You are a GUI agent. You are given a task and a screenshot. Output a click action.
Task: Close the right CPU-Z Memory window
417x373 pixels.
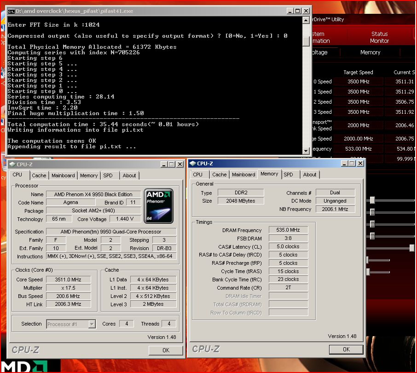(360, 163)
